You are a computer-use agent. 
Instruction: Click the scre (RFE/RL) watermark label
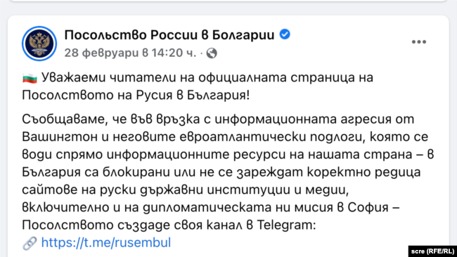432,251
